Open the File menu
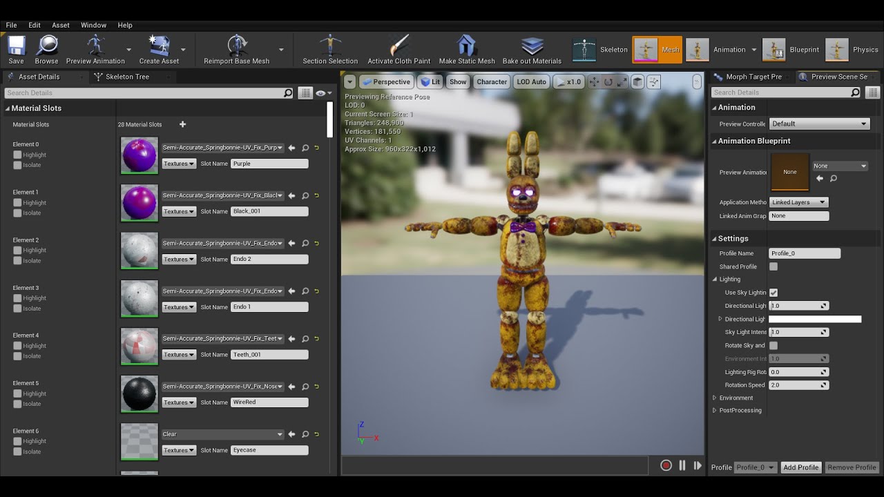 12,25
